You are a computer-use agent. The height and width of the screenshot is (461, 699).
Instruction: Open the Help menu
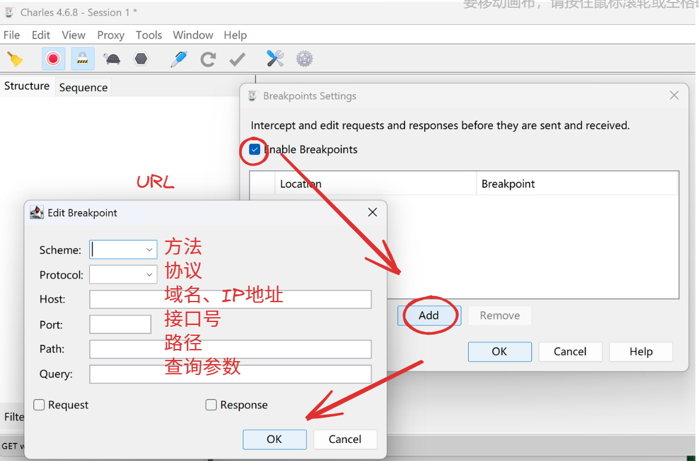coord(236,35)
